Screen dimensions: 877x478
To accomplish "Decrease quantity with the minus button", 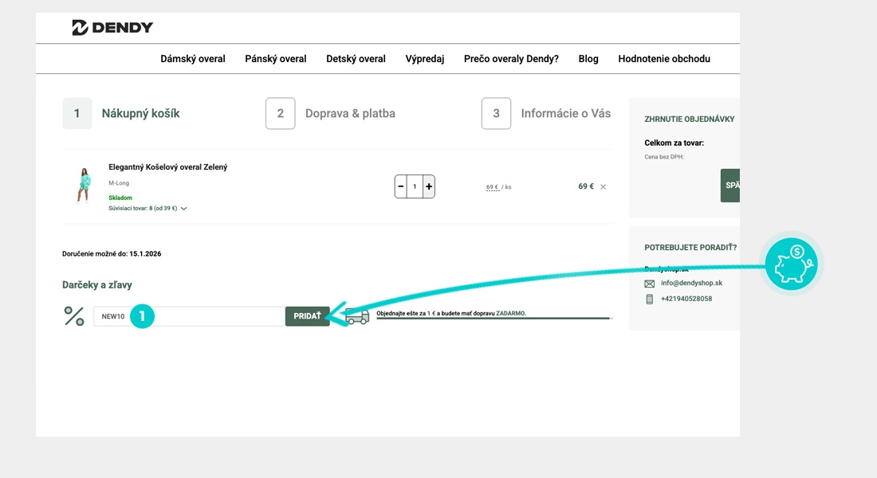I will [401, 186].
